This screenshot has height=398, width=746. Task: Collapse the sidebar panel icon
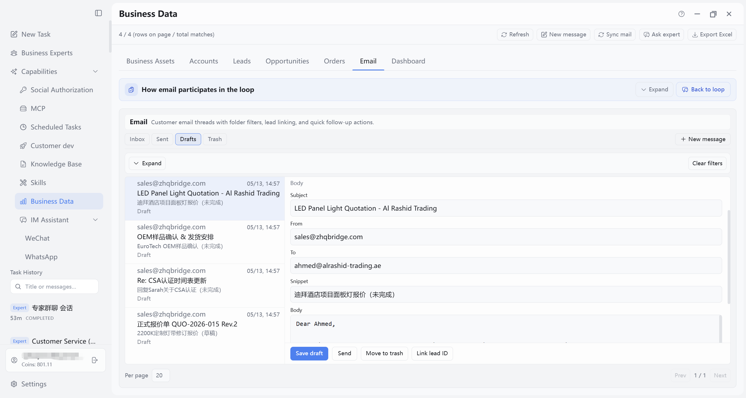coord(99,13)
